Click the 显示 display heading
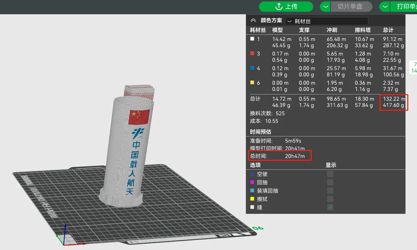The width and height of the screenshot is (417, 250). coord(331,165)
